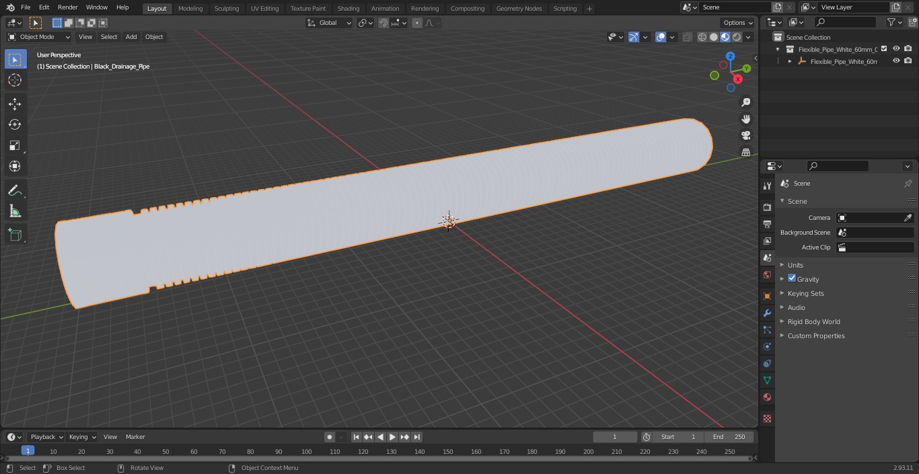Click the outliner search field

[845, 22]
